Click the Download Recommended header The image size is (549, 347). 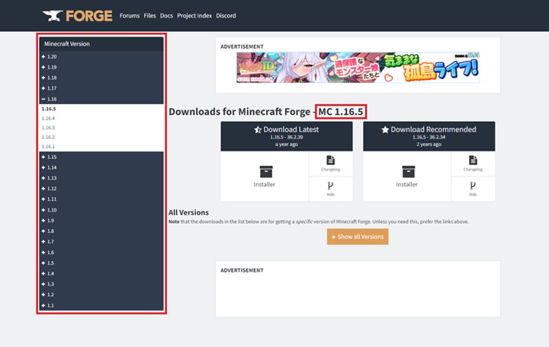(x=429, y=136)
